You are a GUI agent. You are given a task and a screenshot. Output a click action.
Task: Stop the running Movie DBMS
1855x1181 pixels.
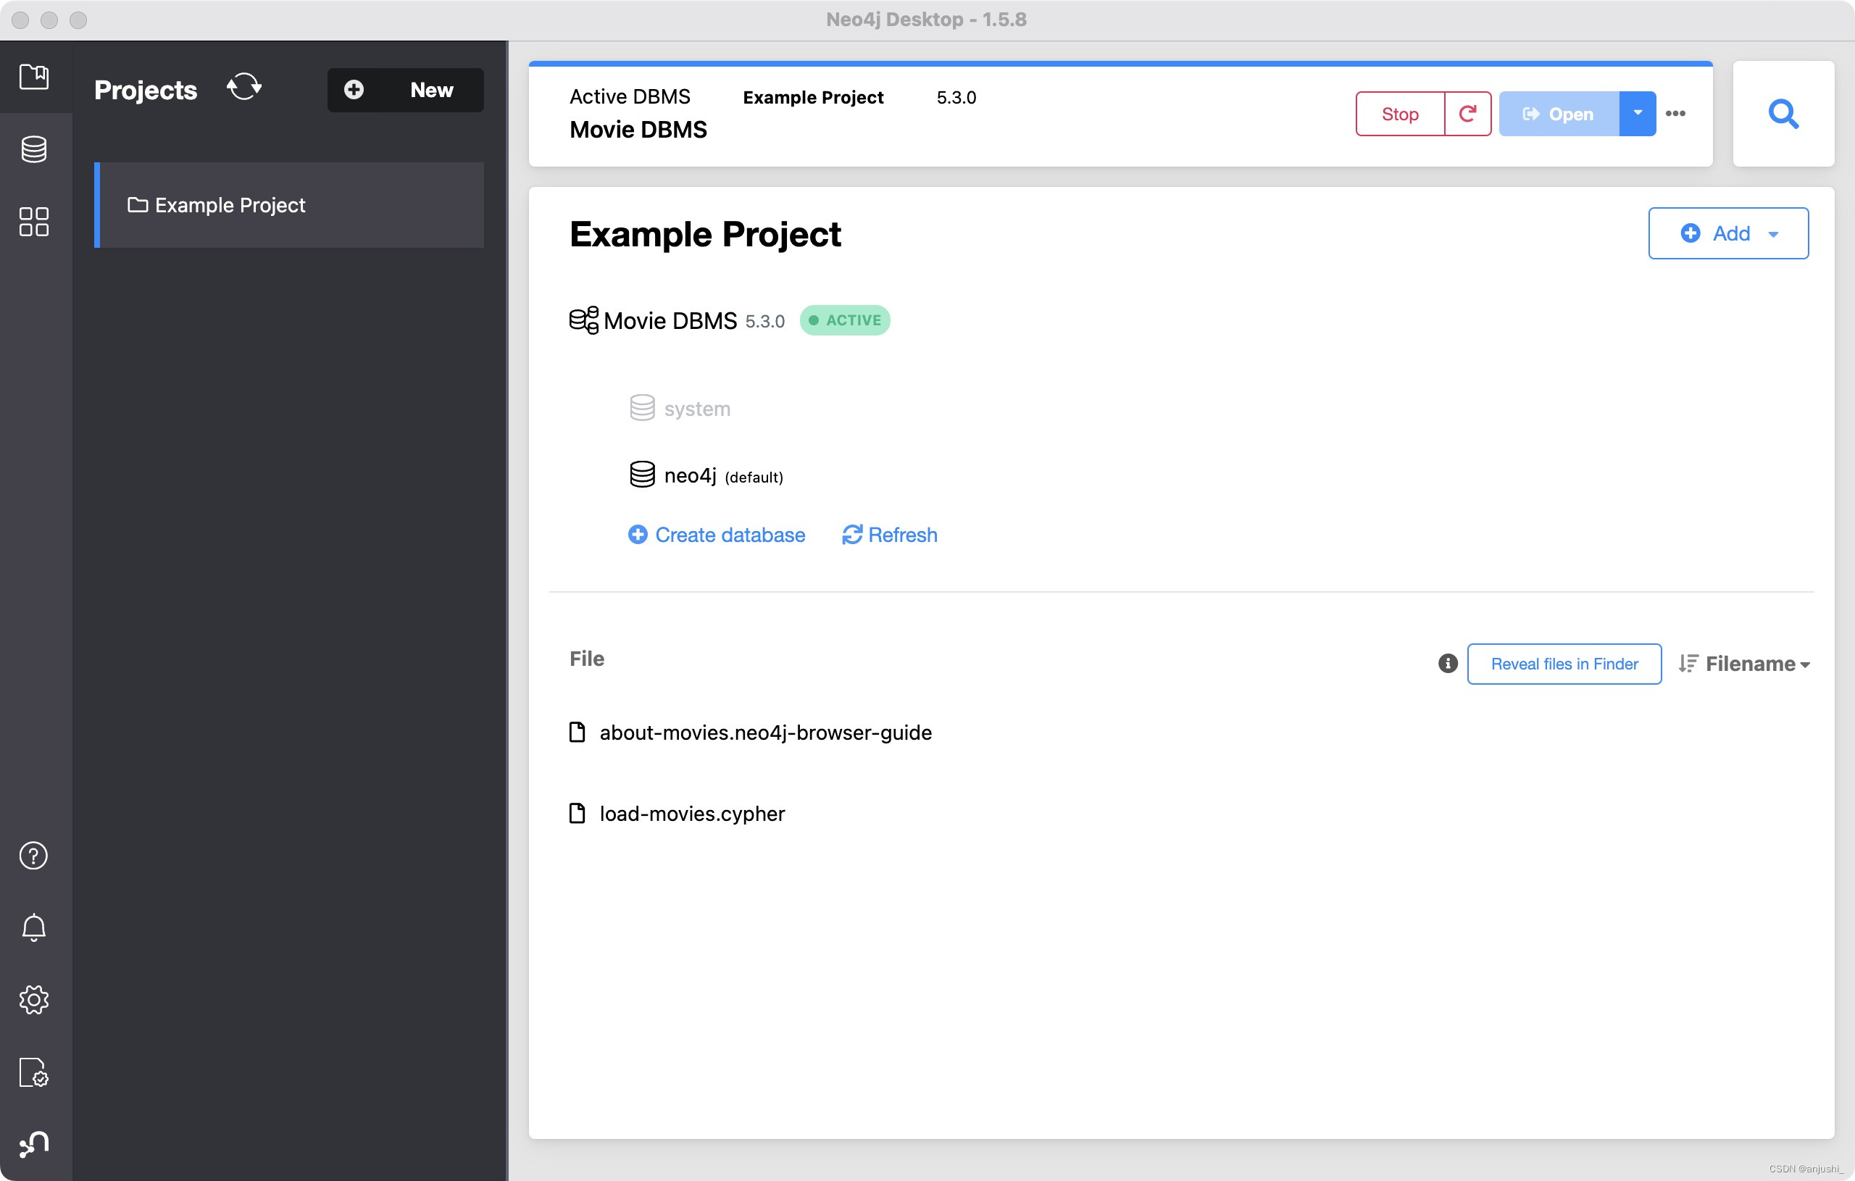[x=1400, y=113]
